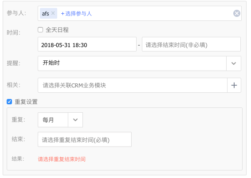
Task: Open the start time field showing 2018-05-31 18:30
Action: point(87,44)
